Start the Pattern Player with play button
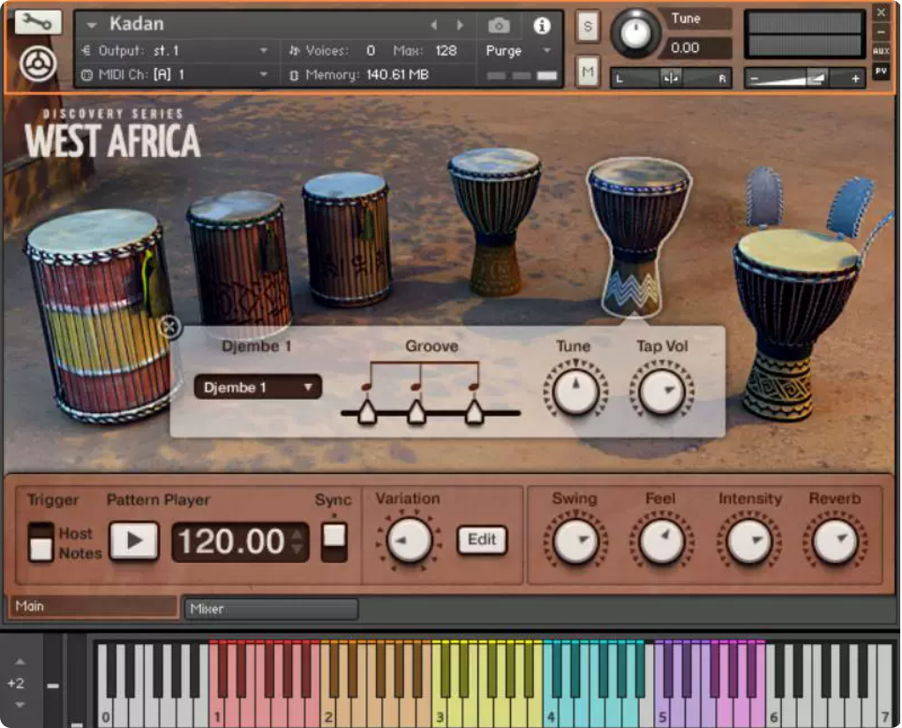 (134, 541)
